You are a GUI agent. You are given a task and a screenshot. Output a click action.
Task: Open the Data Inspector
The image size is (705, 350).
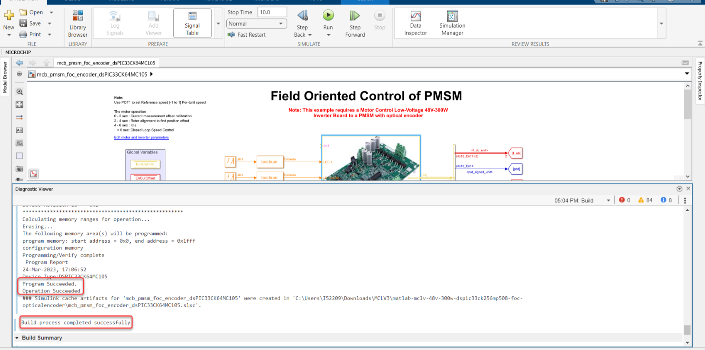coord(415,23)
